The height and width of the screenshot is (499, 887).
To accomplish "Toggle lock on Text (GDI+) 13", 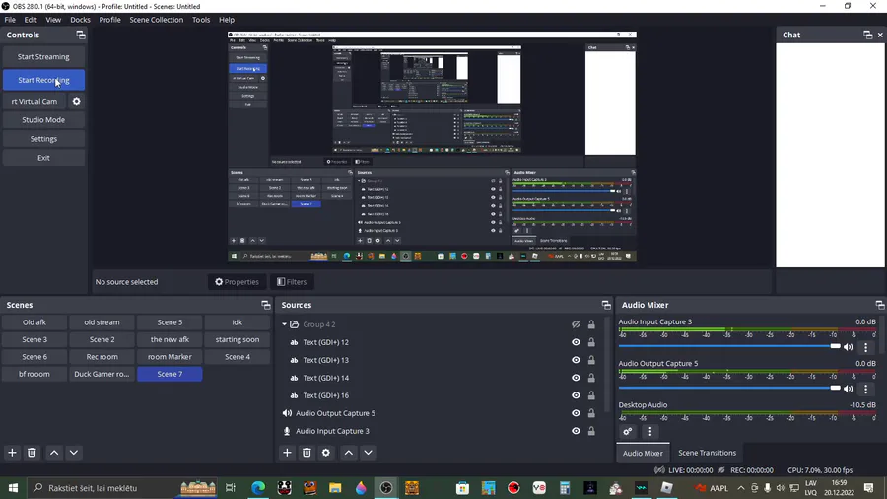I will (591, 360).
